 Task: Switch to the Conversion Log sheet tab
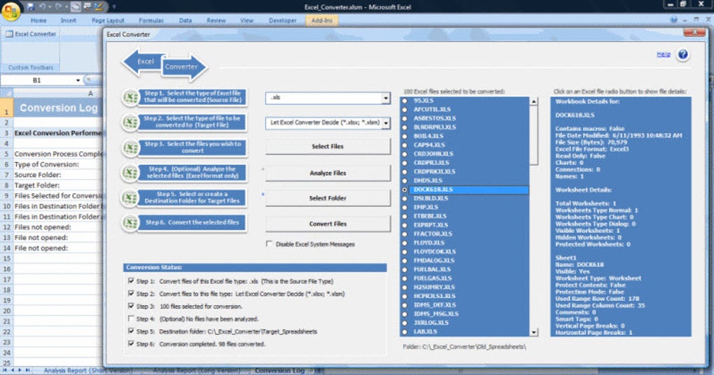coord(279,370)
